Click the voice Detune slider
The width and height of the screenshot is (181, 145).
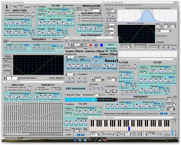click(x=37, y=42)
